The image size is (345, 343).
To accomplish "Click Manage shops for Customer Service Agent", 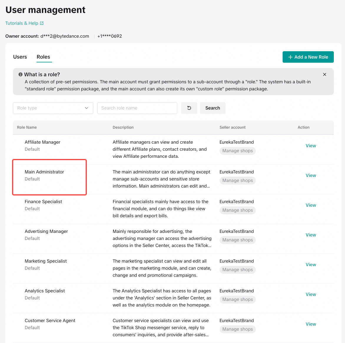I will click(x=237, y=329).
